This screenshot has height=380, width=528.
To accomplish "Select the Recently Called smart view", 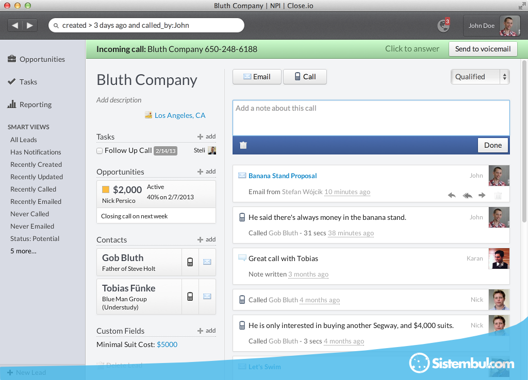I will point(33,189).
